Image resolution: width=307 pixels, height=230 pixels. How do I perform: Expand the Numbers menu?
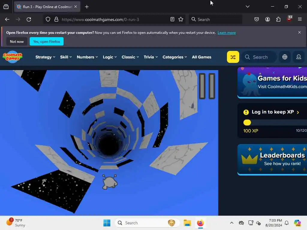click(87, 57)
